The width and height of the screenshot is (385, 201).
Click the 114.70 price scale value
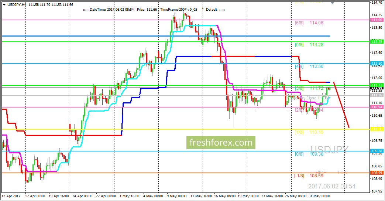[377, 3]
